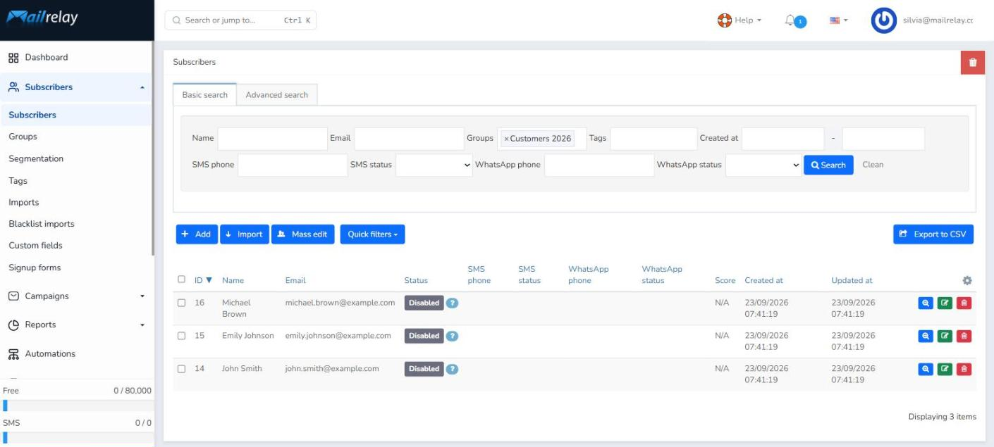The image size is (994, 447).
Task: Click the red trash button in Subscribers header
Action: click(x=973, y=62)
